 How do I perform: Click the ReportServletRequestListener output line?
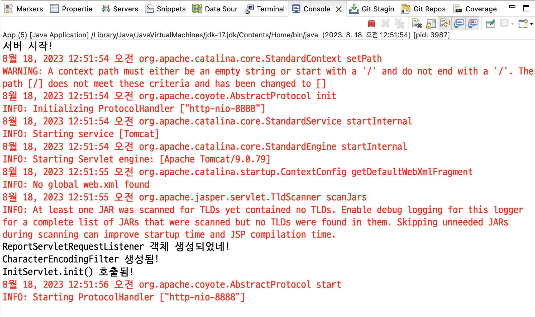pyautogui.click(x=116, y=246)
